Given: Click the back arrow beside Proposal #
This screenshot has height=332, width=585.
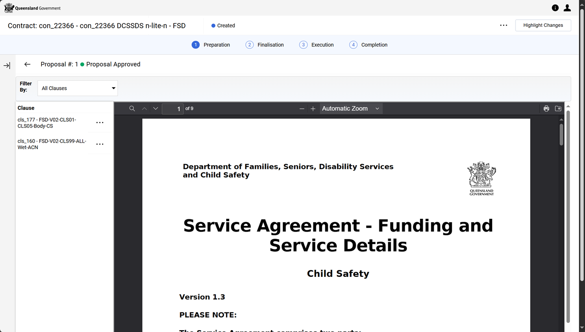Looking at the screenshot, I should point(27,64).
